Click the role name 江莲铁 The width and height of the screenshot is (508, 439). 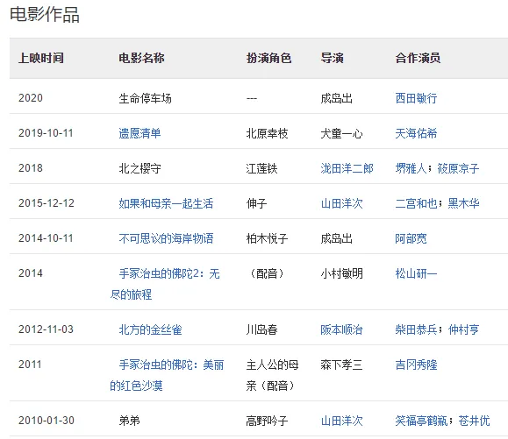[x=261, y=168]
